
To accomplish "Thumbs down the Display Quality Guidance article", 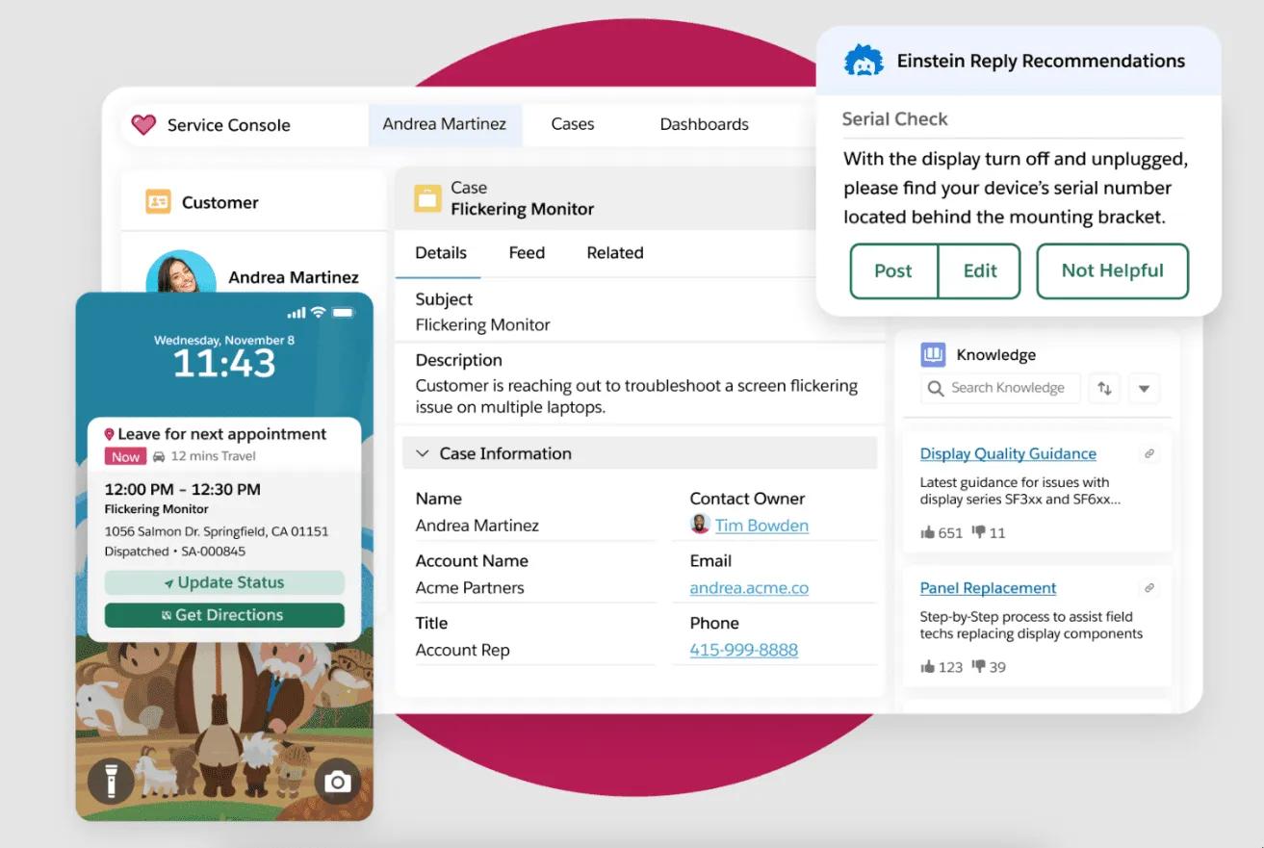I will pos(978,532).
